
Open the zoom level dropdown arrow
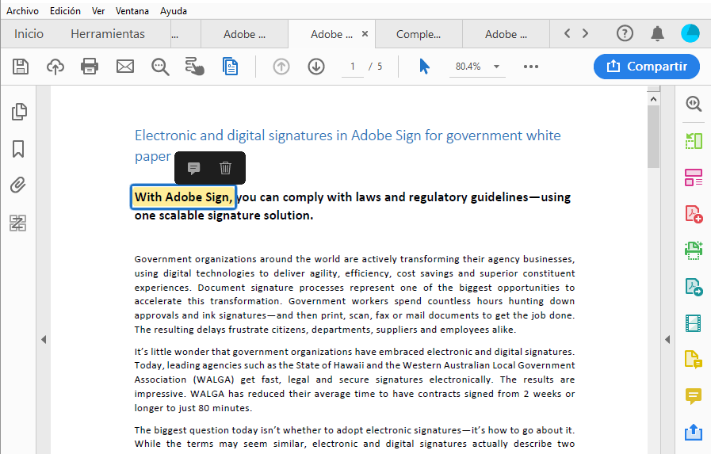click(x=496, y=67)
